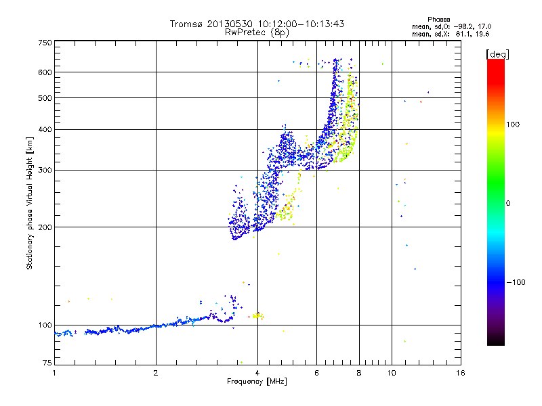Click the blue echo cluster near 200 km
Viewport: 542px width, 406px height.
[x=238, y=221]
